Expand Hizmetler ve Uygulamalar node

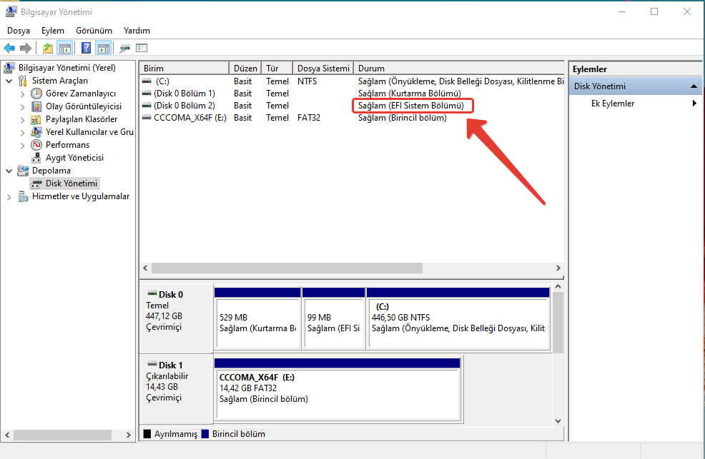[x=9, y=197]
